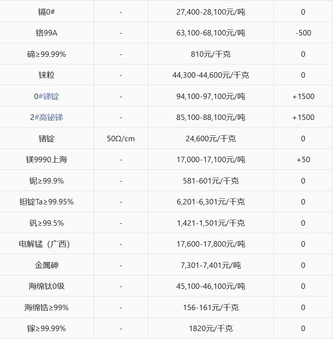Select the 金属砷 price 7,301-7,401元/吨

[x=211, y=265]
